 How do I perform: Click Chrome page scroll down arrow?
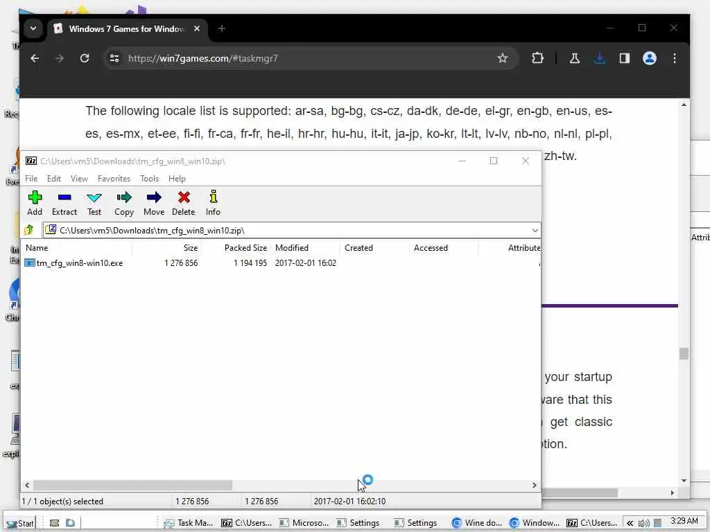pos(684,481)
